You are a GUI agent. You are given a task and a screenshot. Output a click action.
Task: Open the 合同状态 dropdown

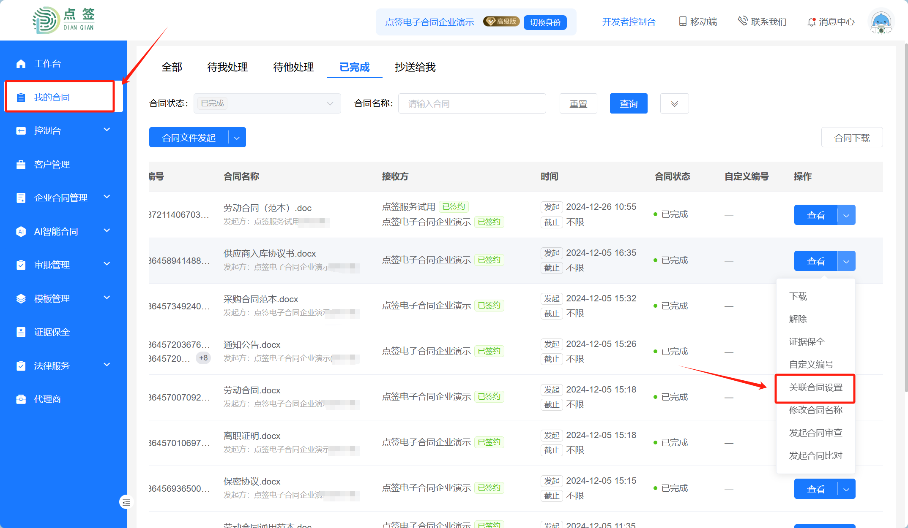[267, 103]
